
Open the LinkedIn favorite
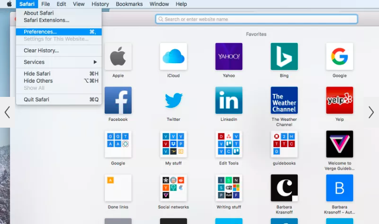click(229, 100)
